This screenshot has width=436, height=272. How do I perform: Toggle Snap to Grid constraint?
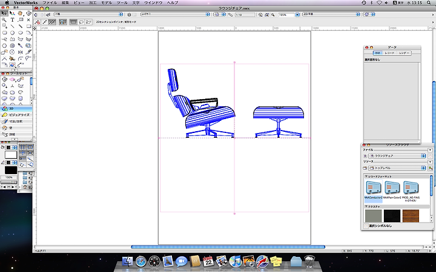click(22, 147)
